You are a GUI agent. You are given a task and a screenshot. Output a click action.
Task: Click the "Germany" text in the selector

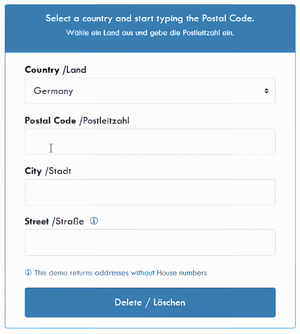point(54,91)
